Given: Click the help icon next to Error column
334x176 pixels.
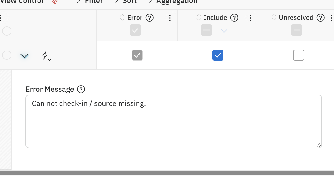Looking at the screenshot, I should [x=150, y=18].
